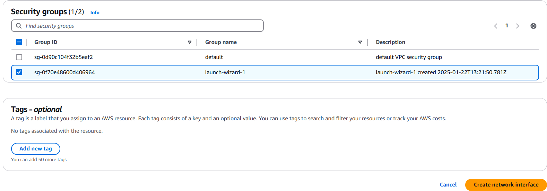The image size is (547, 191).
Task: Click 'You can add 50 more tags' note
Action: [39, 160]
